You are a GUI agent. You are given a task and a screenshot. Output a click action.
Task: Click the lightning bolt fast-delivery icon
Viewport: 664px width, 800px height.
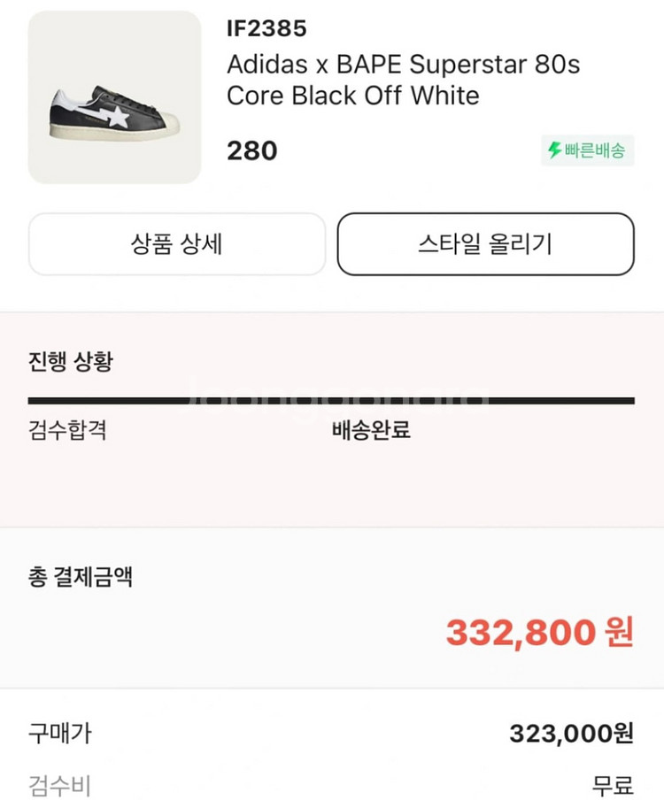click(x=555, y=150)
